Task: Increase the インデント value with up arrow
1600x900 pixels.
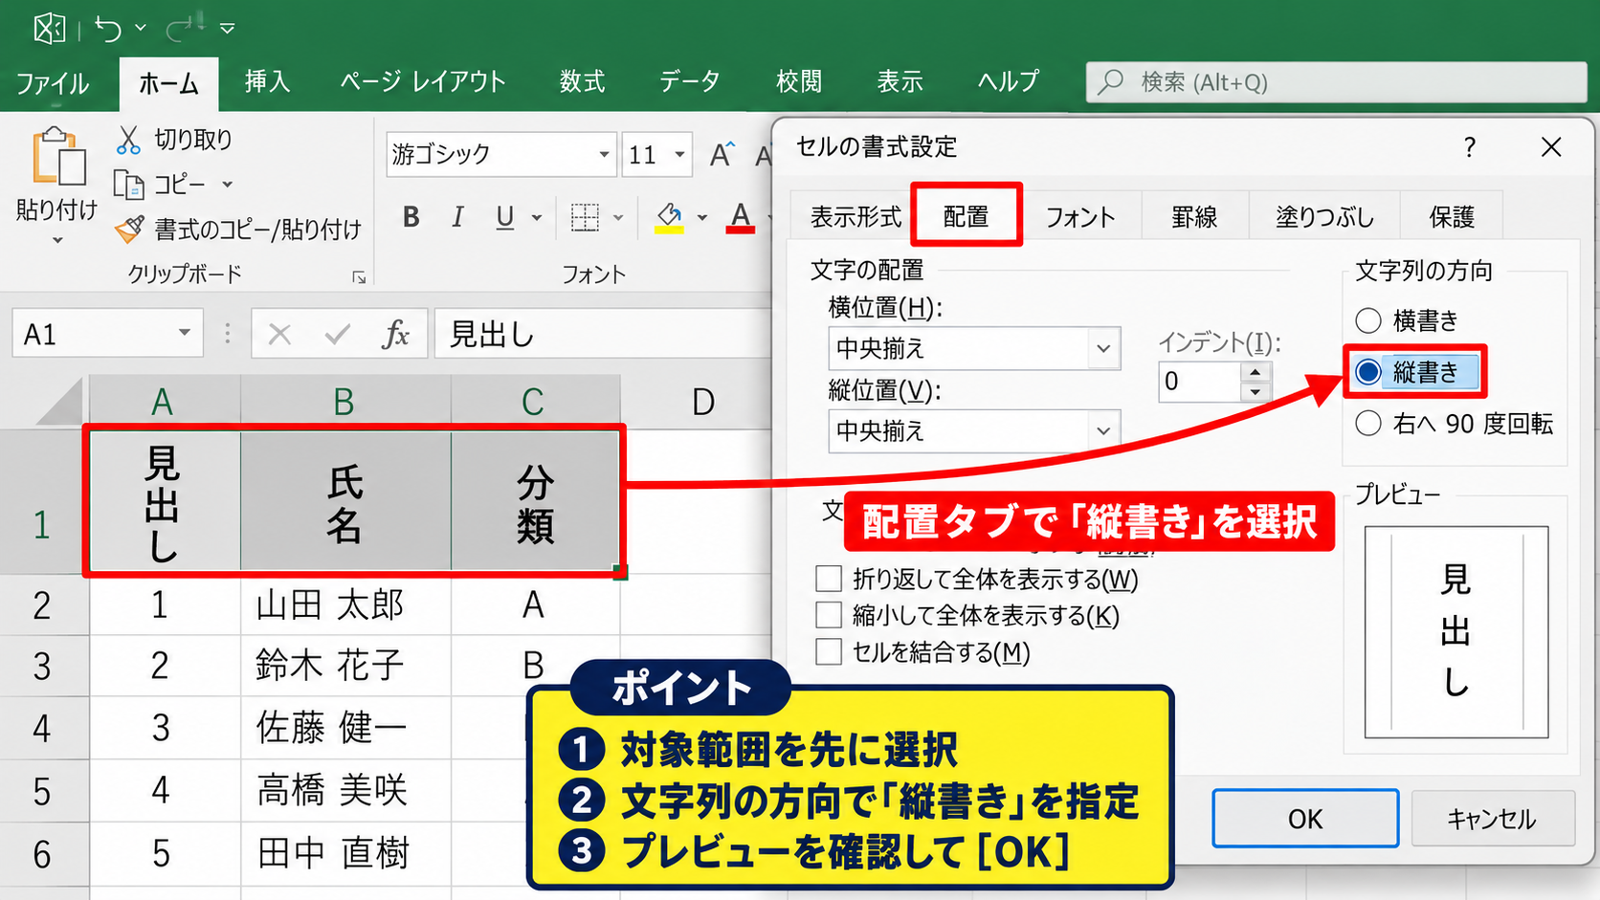Action: (1256, 371)
